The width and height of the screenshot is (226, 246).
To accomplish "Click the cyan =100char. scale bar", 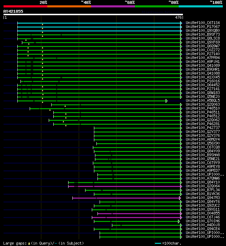I will (x=158, y=244).
